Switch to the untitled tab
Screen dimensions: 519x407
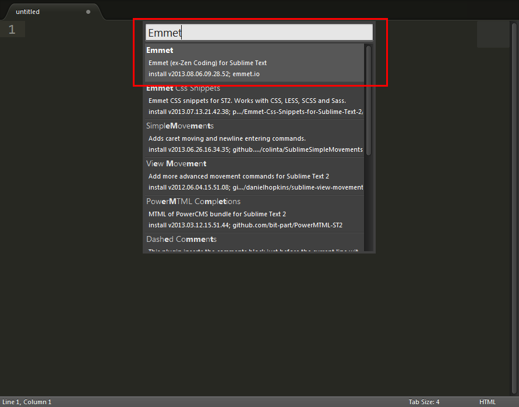(35, 12)
